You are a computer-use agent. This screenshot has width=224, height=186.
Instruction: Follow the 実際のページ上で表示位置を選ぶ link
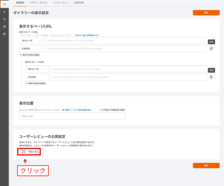click(x=77, y=110)
